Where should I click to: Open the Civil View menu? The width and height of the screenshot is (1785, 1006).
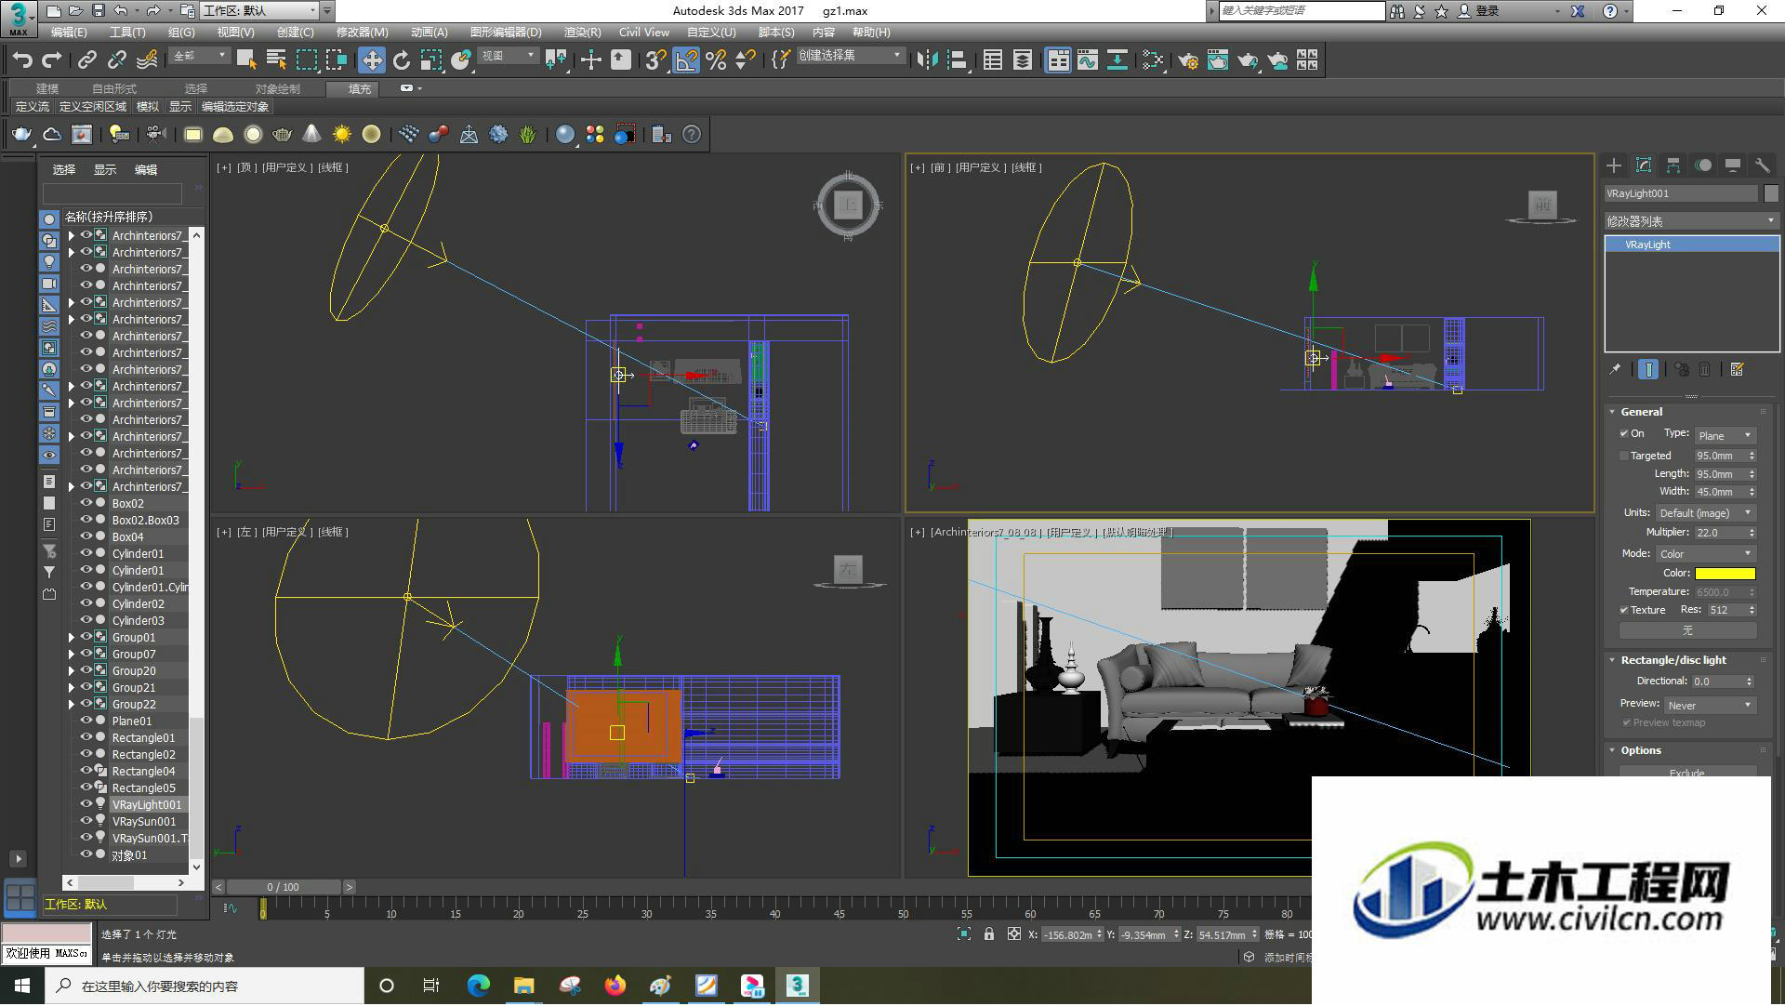(644, 33)
